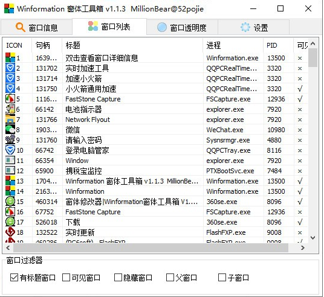Open the 窗口透明度 tab

pos(182,27)
